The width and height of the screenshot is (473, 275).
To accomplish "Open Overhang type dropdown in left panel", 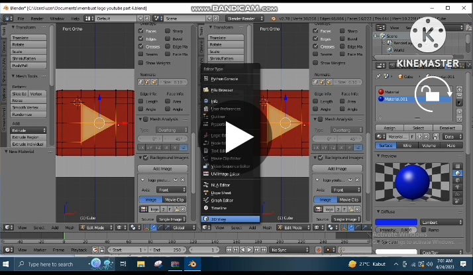I will coord(172,130).
